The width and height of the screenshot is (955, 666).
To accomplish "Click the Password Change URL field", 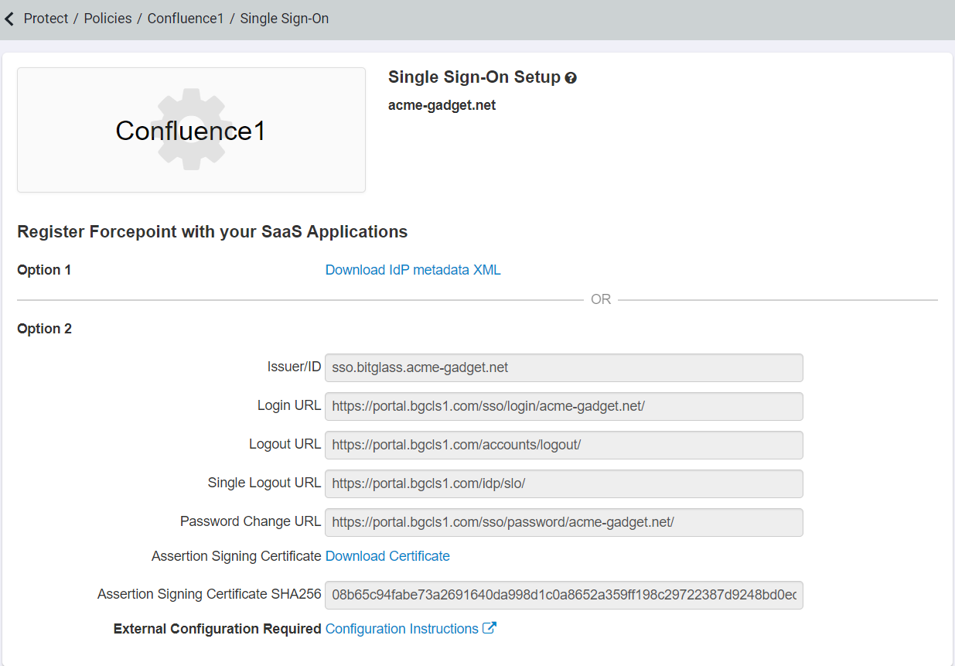I will 564,522.
